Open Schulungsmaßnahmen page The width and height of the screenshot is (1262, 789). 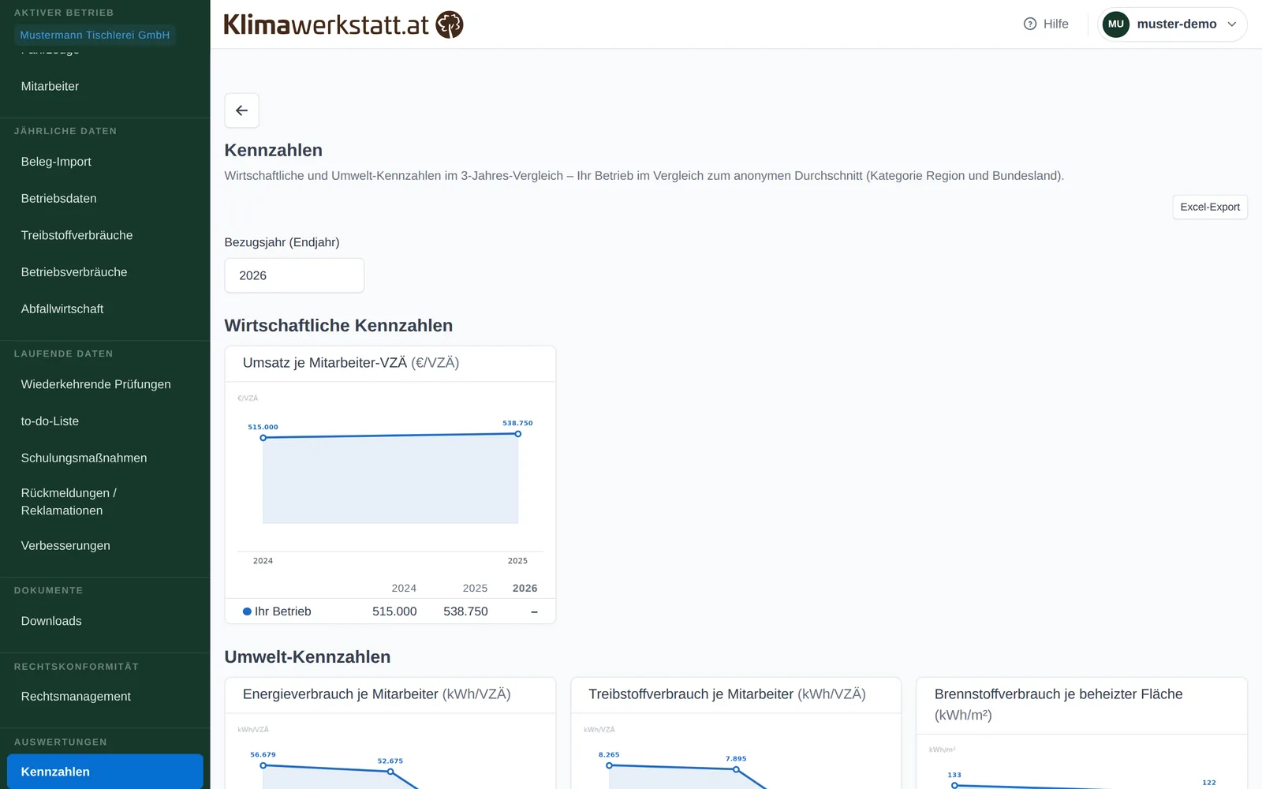click(84, 458)
